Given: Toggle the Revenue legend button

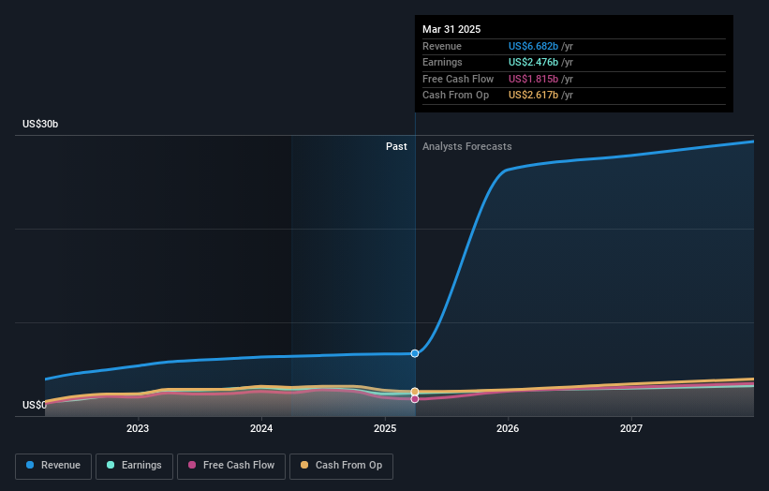Looking at the screenshot, I should point(53,466).
